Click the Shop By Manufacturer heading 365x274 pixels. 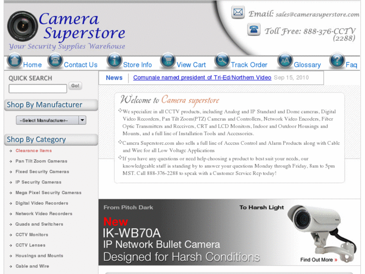click(x=45, y=105)
